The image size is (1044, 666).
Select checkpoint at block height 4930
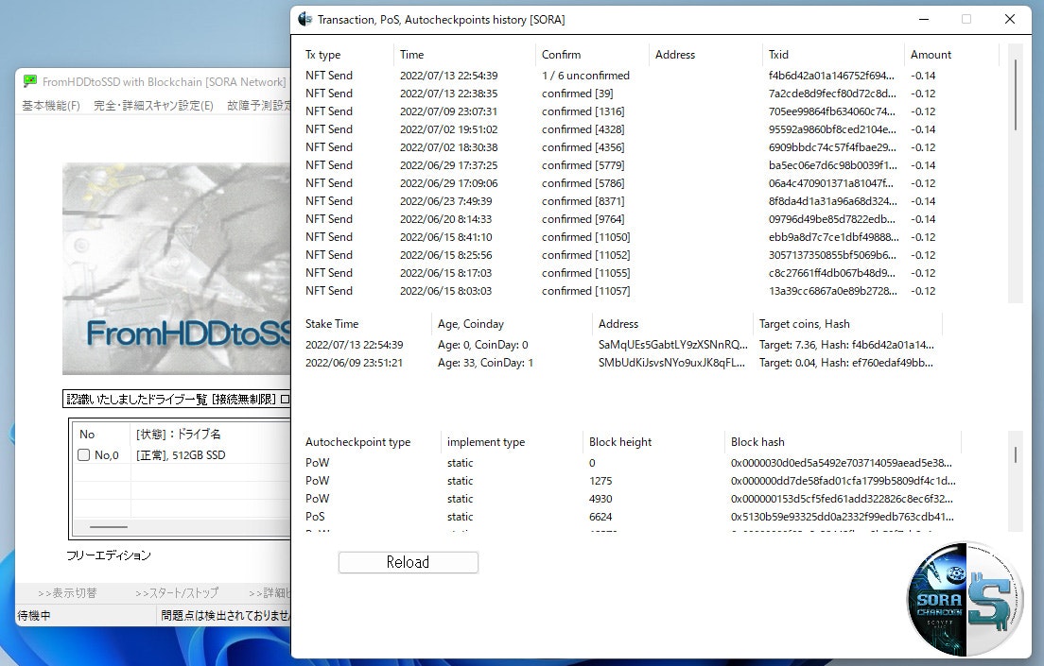631,499
